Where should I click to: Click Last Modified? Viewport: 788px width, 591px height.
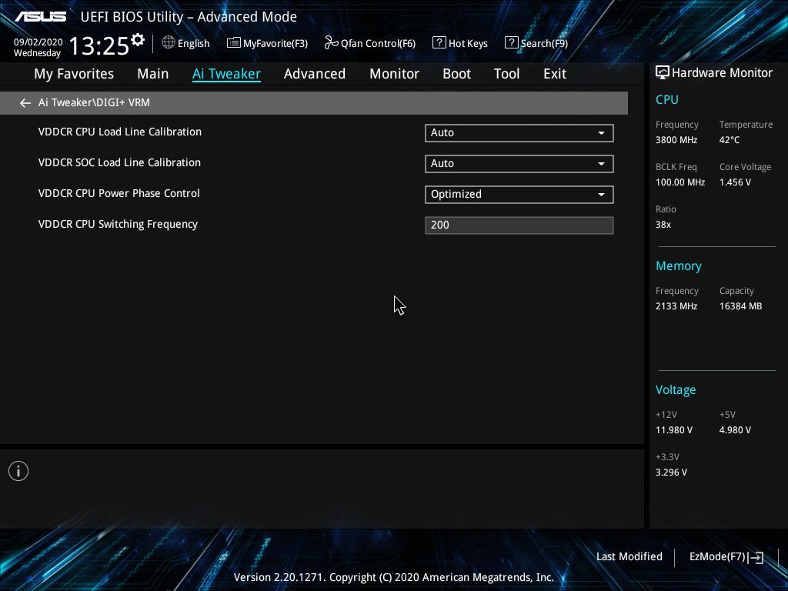(x=629, y=557)
